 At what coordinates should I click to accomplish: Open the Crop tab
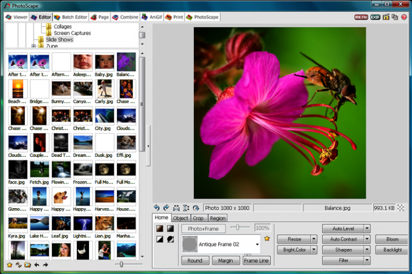pyautogui.click(x=198, y=218)
